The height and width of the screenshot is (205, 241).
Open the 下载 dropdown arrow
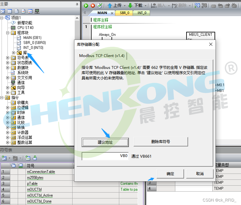point(145,6)
